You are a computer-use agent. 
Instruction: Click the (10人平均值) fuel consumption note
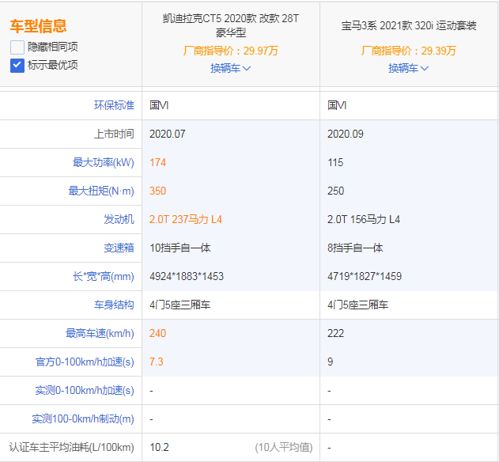pyautogui.click(x=283, y=447)
